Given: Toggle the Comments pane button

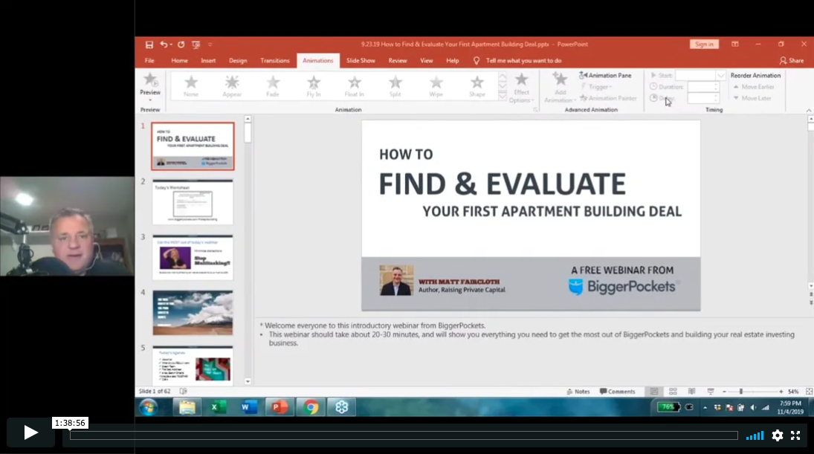Looking at the screenshot, I should pyautogui.click(x=617, y=392).
